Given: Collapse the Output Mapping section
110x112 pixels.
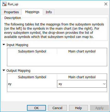Looking at the screenshot, I should click(x=4, y=70).
